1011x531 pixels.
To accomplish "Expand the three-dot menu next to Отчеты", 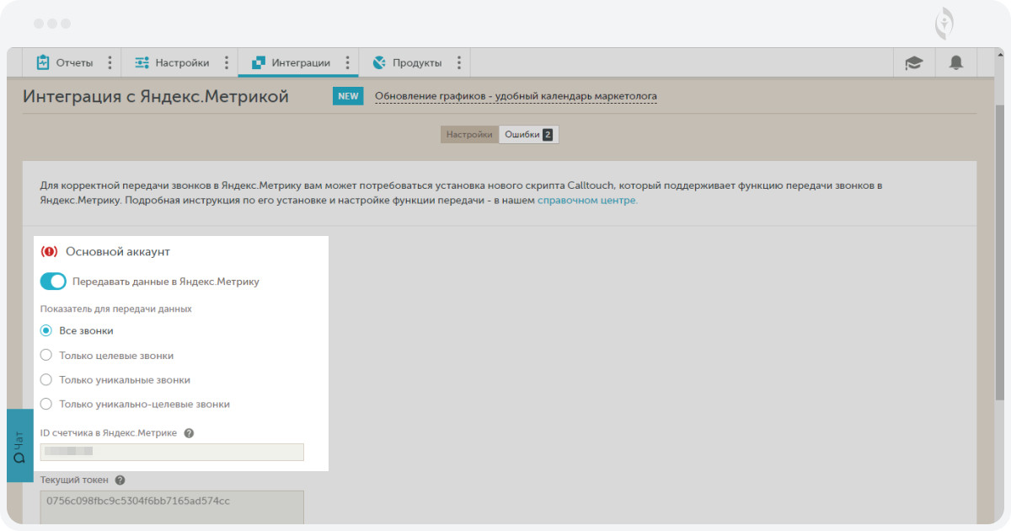I will [110, 62].
